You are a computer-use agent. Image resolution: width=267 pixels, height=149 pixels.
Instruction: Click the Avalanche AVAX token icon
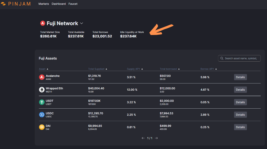click(x=42, y=77)
